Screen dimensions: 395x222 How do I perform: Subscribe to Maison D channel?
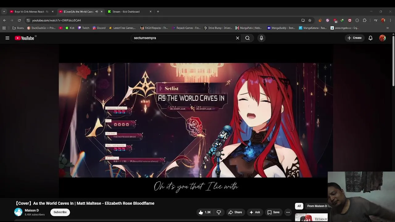(x=60, y=212)
